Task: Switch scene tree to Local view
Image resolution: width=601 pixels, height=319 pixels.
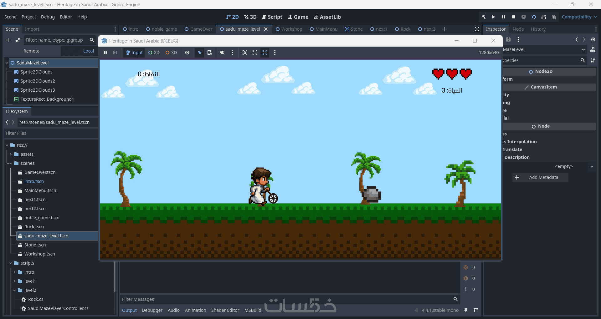Action: click(89, 51)
